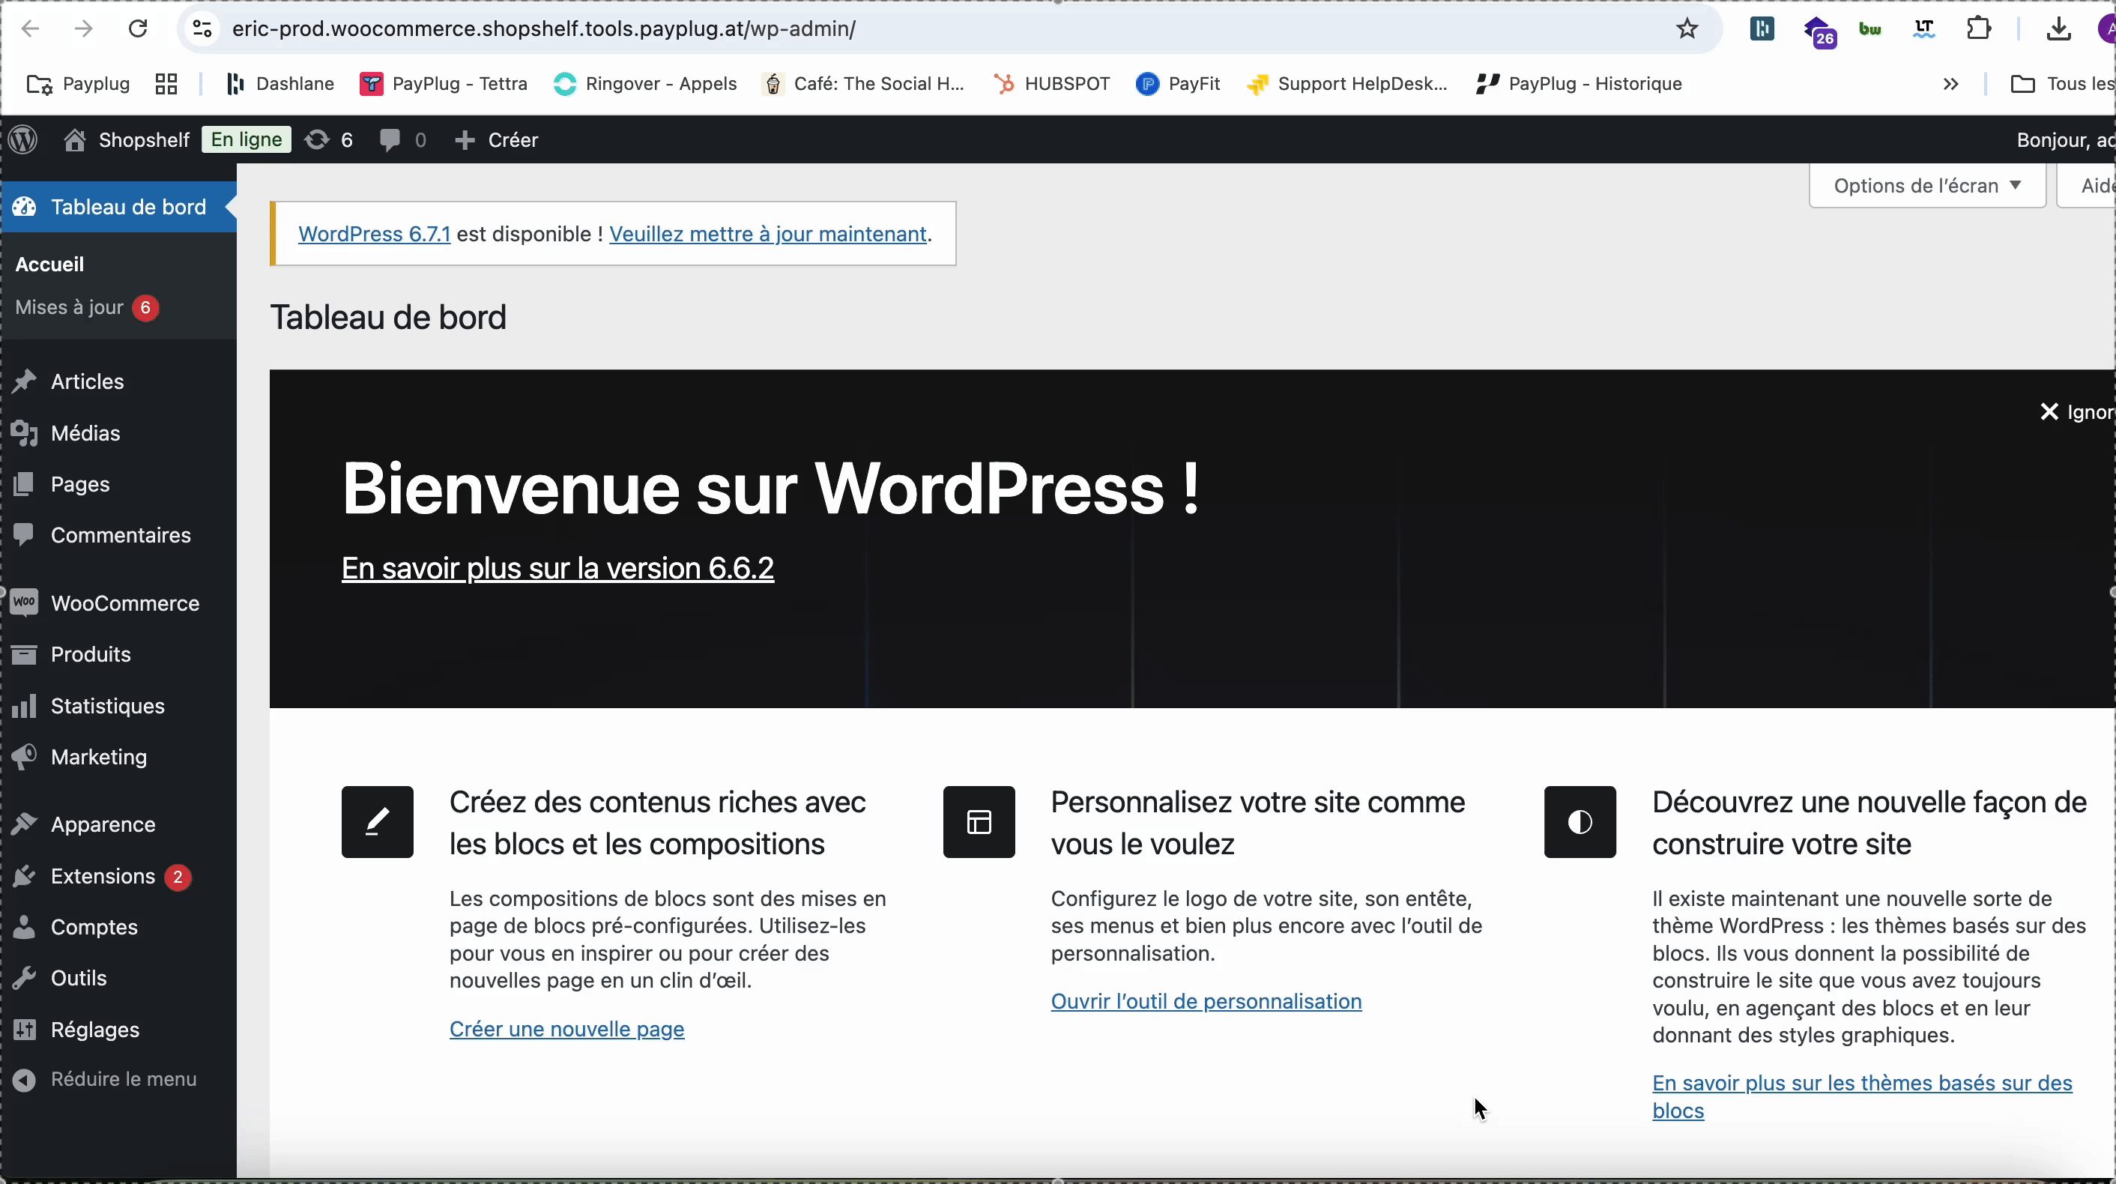The image size is (2116, 1184).
Task: Bookmark this page with the star icon
Action: tap(1687, 29)
